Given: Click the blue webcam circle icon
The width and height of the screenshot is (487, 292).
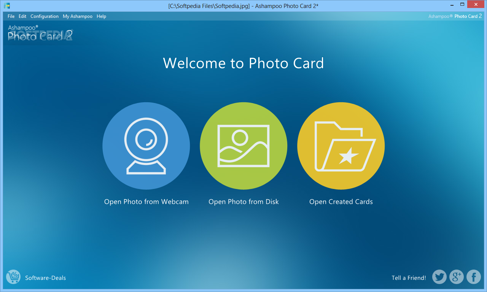Looking at the screenshot, I should coord(146,146).
